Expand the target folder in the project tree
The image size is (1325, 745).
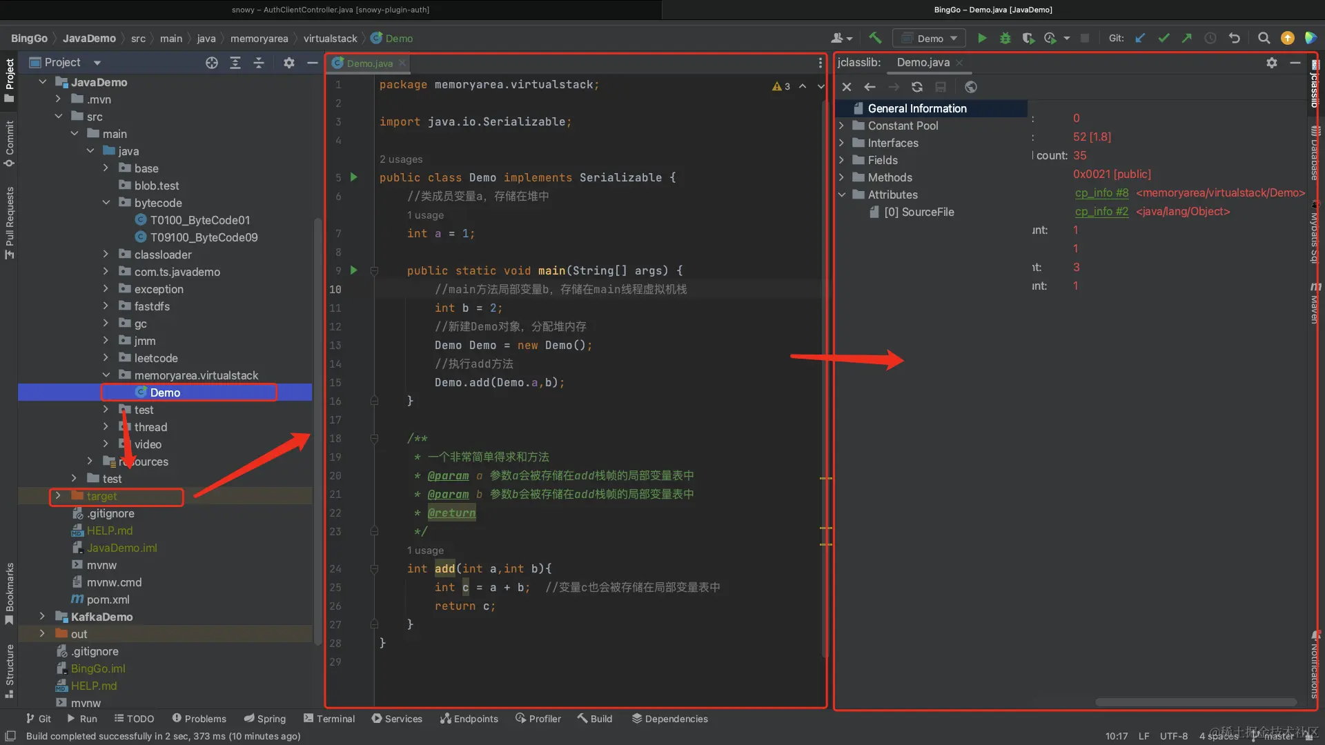coord(58,496)
